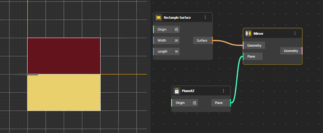Select the yellow mirrored rectangle in viewport

[x=64, y=92]
